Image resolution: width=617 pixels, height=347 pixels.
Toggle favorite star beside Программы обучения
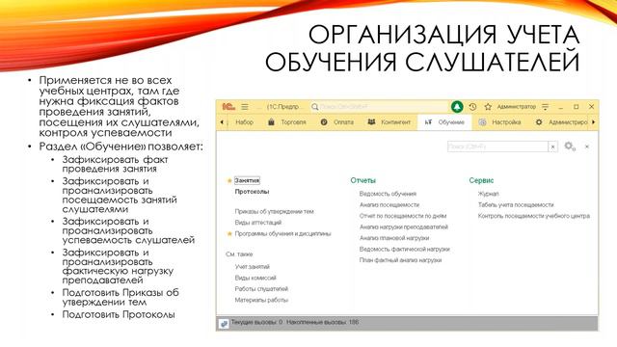(x=229, y=233)
